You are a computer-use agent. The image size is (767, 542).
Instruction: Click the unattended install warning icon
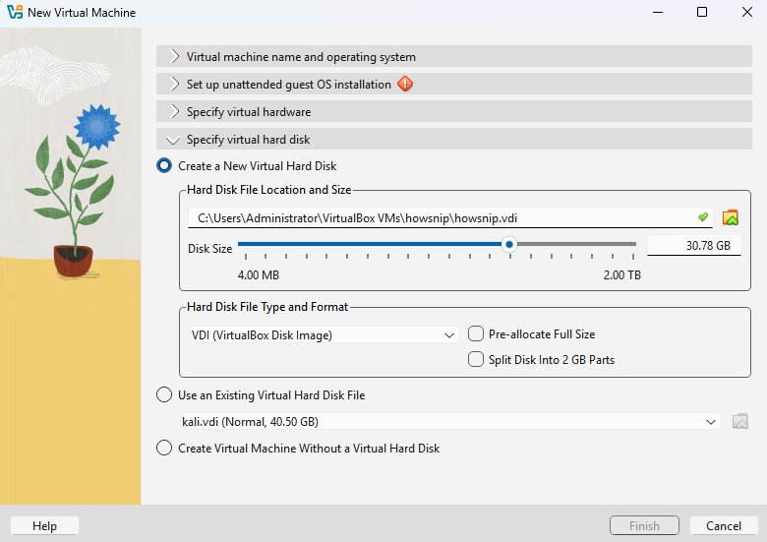[x=405, y=85]
